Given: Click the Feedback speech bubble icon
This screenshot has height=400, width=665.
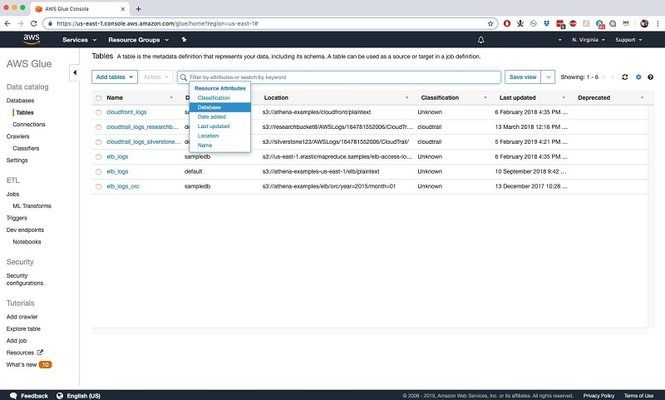Looking at the screenshot, I should [13, 395].
